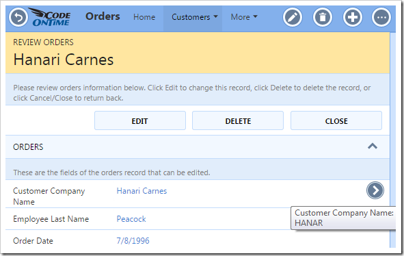This screenshot has width=404, height=256.
Task: Collapse the ORDERS section chevron
Action: 373,146
